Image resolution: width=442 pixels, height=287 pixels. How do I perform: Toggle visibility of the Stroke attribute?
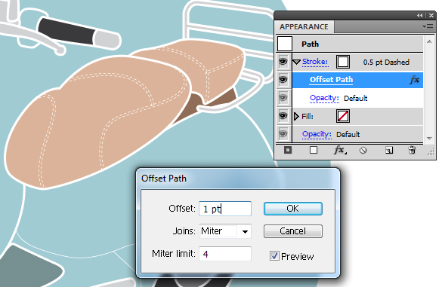click(x=283, y=62)
